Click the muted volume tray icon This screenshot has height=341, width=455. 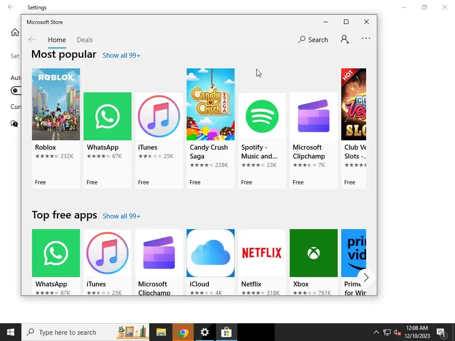(397, 332)
